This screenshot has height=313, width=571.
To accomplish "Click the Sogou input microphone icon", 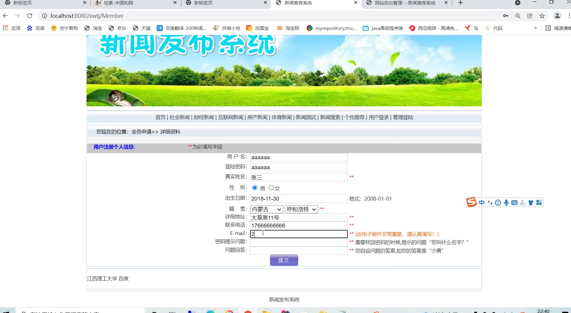I will (506, 203).
